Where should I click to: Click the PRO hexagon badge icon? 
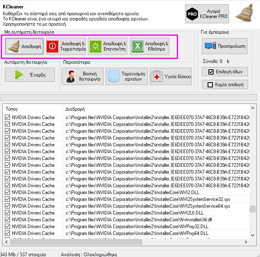coord(192,14)
